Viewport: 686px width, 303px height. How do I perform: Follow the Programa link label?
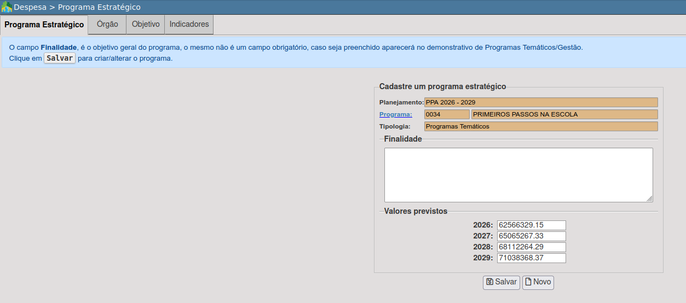coord(395,114)
